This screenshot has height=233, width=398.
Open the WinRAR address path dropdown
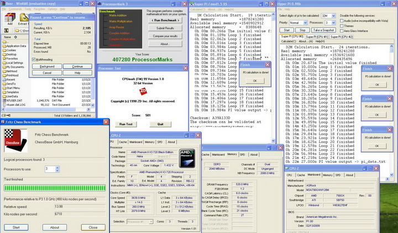point(22,31)
